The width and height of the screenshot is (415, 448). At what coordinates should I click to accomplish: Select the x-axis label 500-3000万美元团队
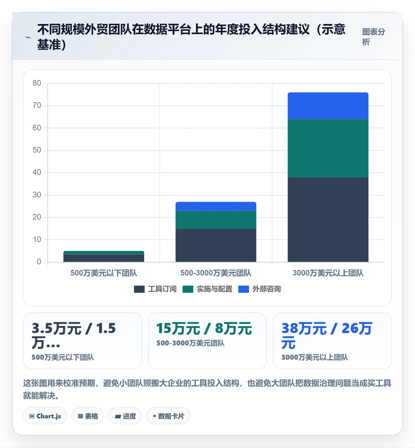tap(216, 273)
